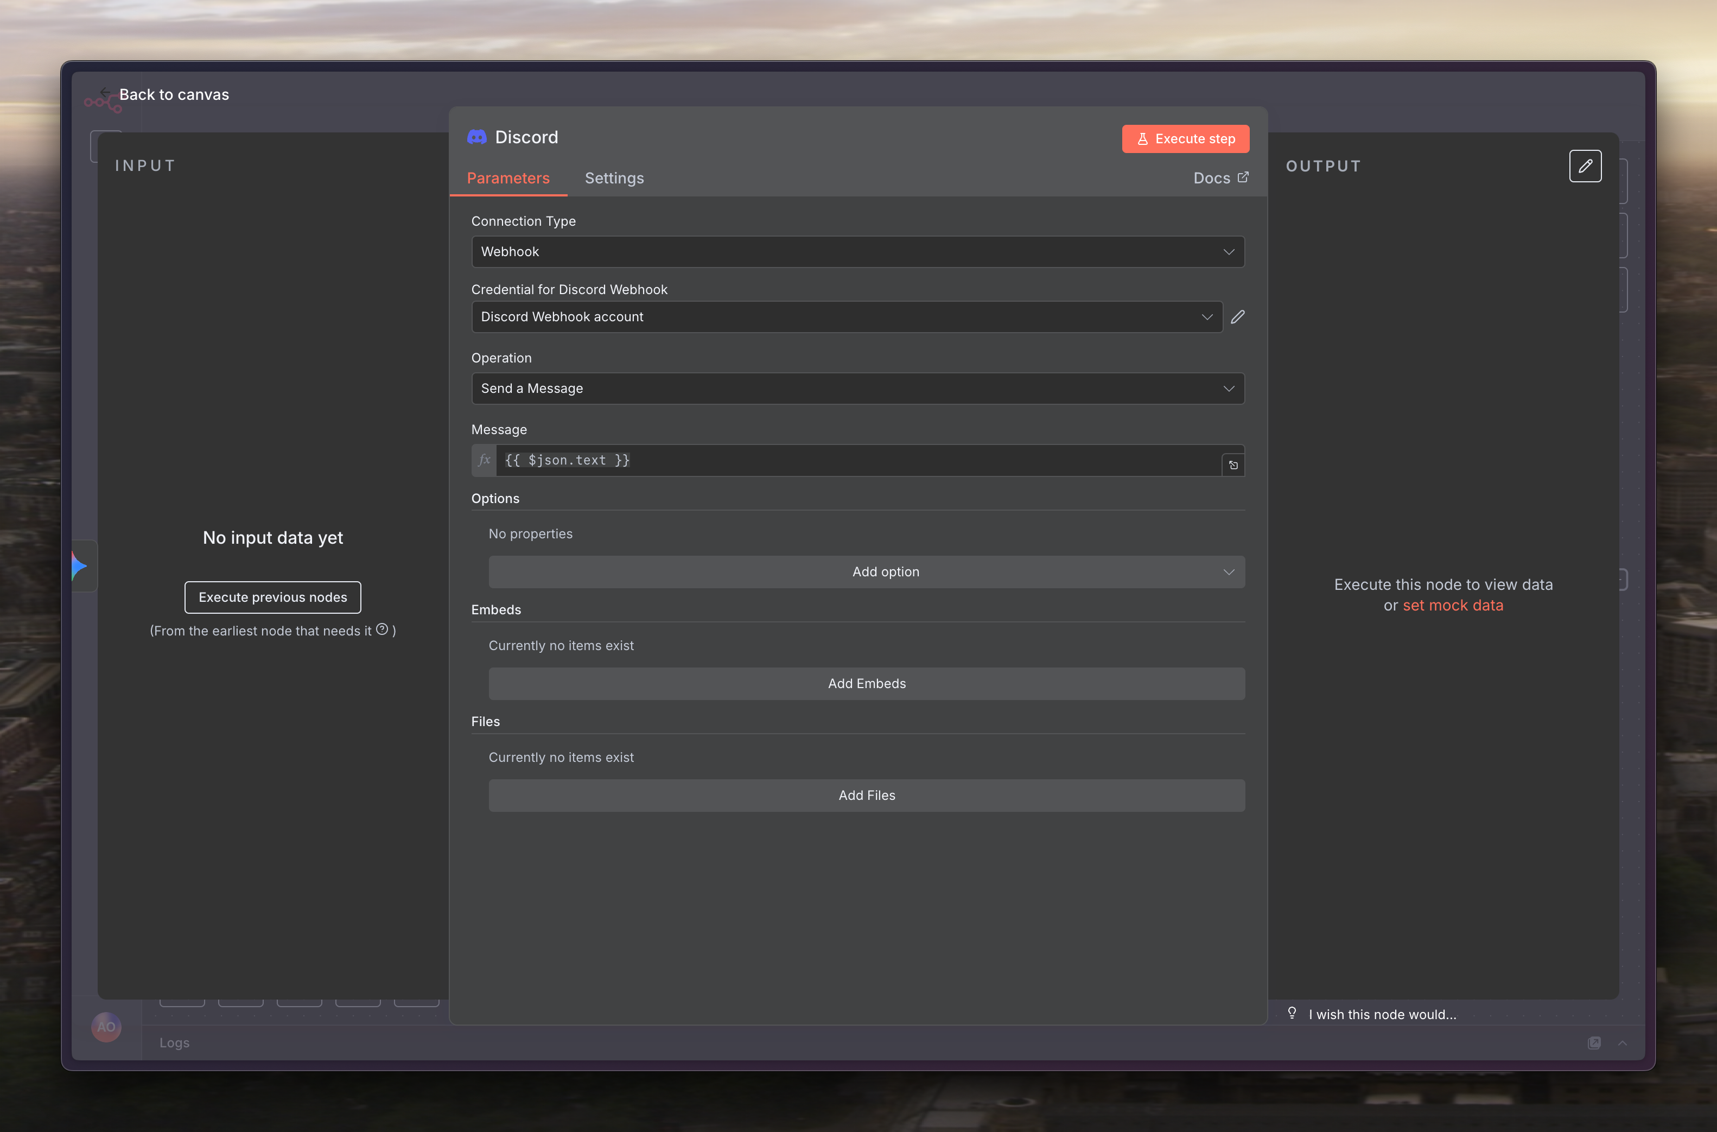Open the Operation Send a Message dropdown
The width and height of the screenshot is (1717, 1132).
[857, 389]
